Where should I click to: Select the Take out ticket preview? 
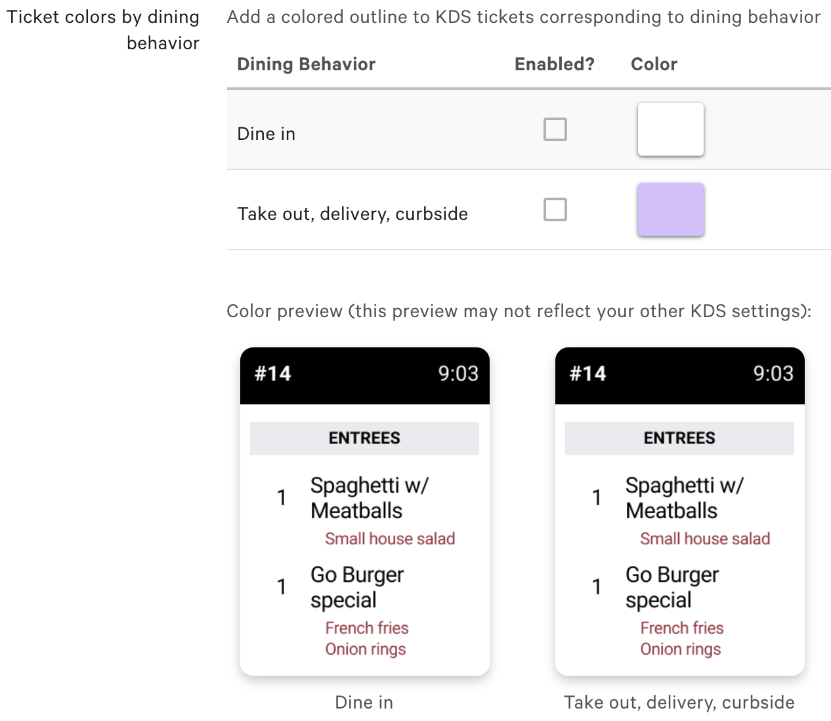pyautogui.click(x=679, y=510)
